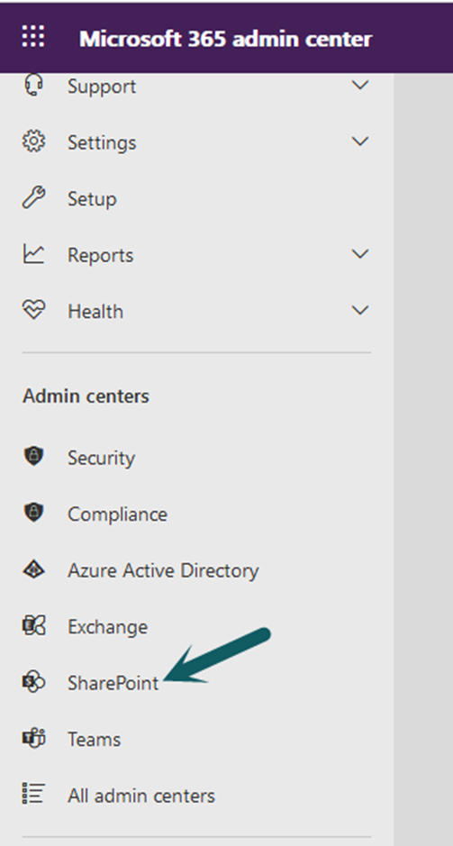The height and width of the screenshot is (846, 453).
Task: Click the Settings gear icon
Action: point(33,141)
